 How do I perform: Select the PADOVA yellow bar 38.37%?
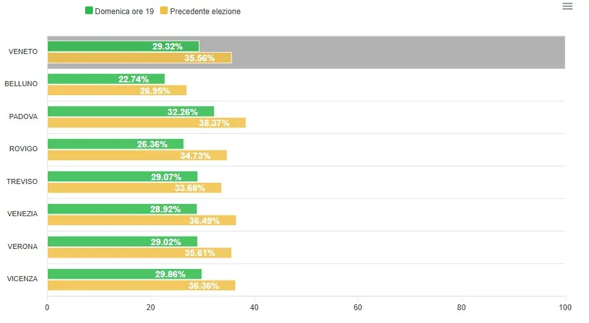click(146, 123)
